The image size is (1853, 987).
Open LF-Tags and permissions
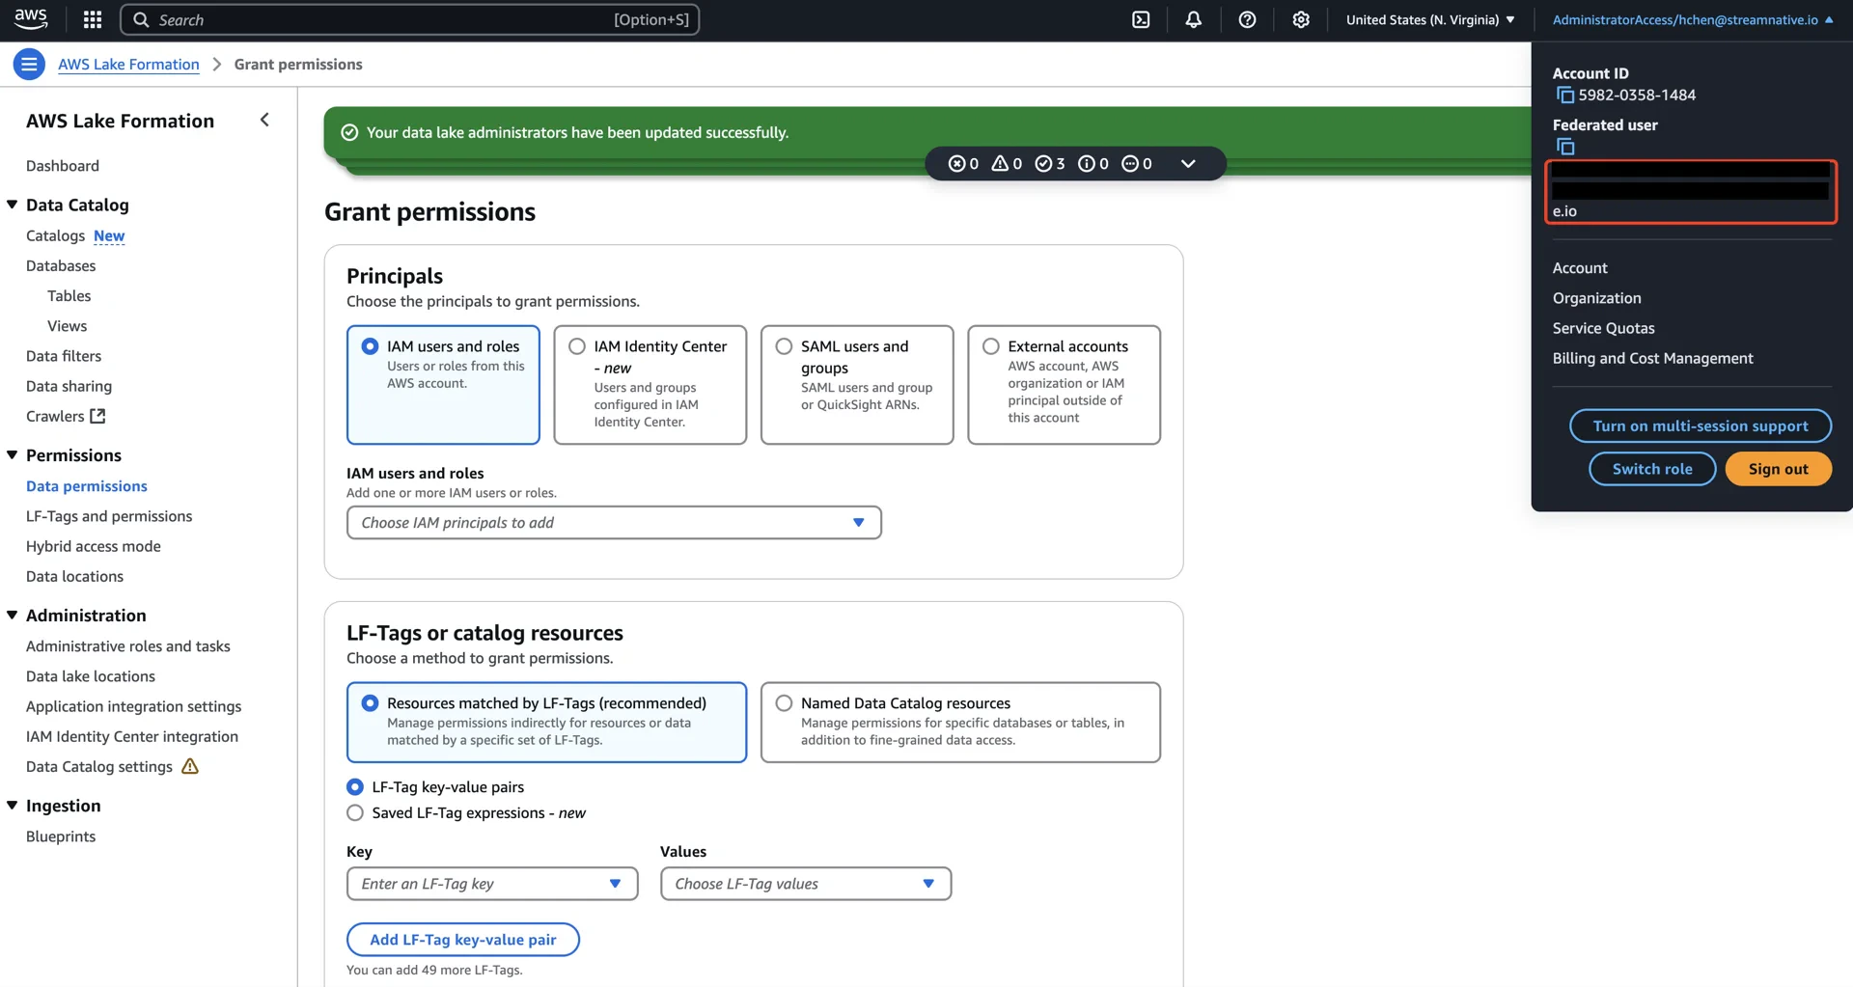(x=109, y=516)
